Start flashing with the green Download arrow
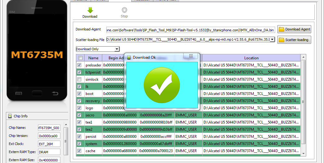The width and height of the screenshot is (324, 163). click(x=90, y=10)
